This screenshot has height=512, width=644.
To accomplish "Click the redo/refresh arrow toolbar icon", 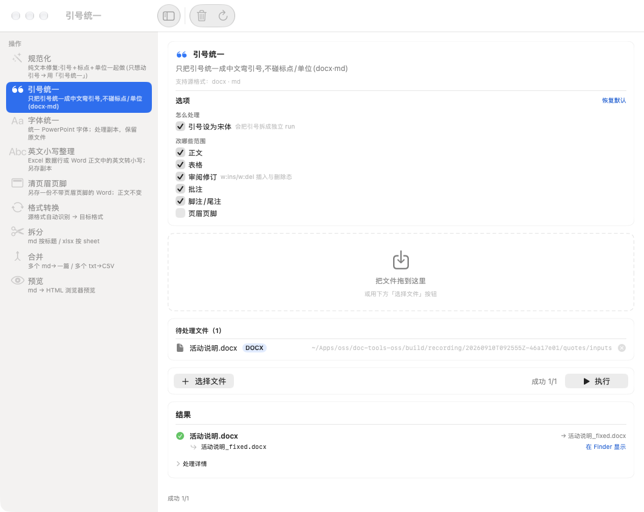I will (x=223, y=16).
